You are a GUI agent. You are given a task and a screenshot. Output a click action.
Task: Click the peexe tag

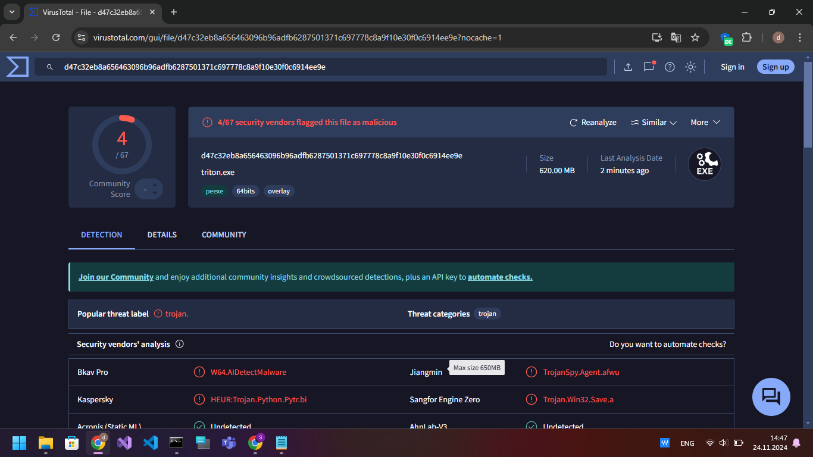tap(214, 191)
